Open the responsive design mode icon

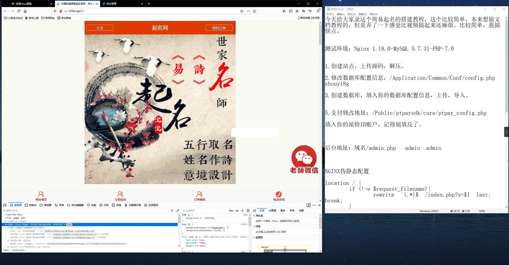(x=308, y=205)
